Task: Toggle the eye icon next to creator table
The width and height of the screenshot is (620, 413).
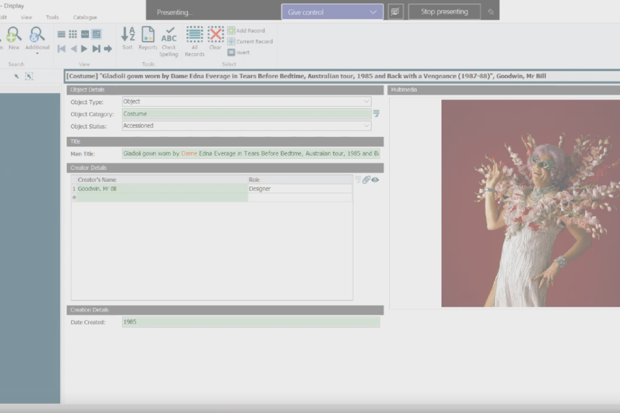Action: (x=375, y=180)
